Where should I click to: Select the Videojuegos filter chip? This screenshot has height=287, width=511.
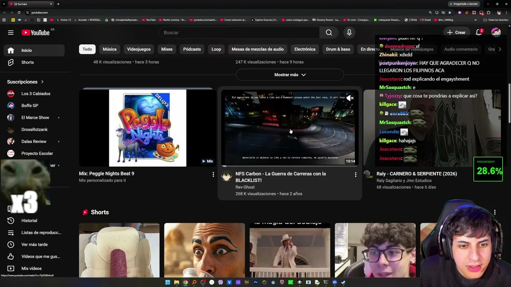(x=139, y=49)
